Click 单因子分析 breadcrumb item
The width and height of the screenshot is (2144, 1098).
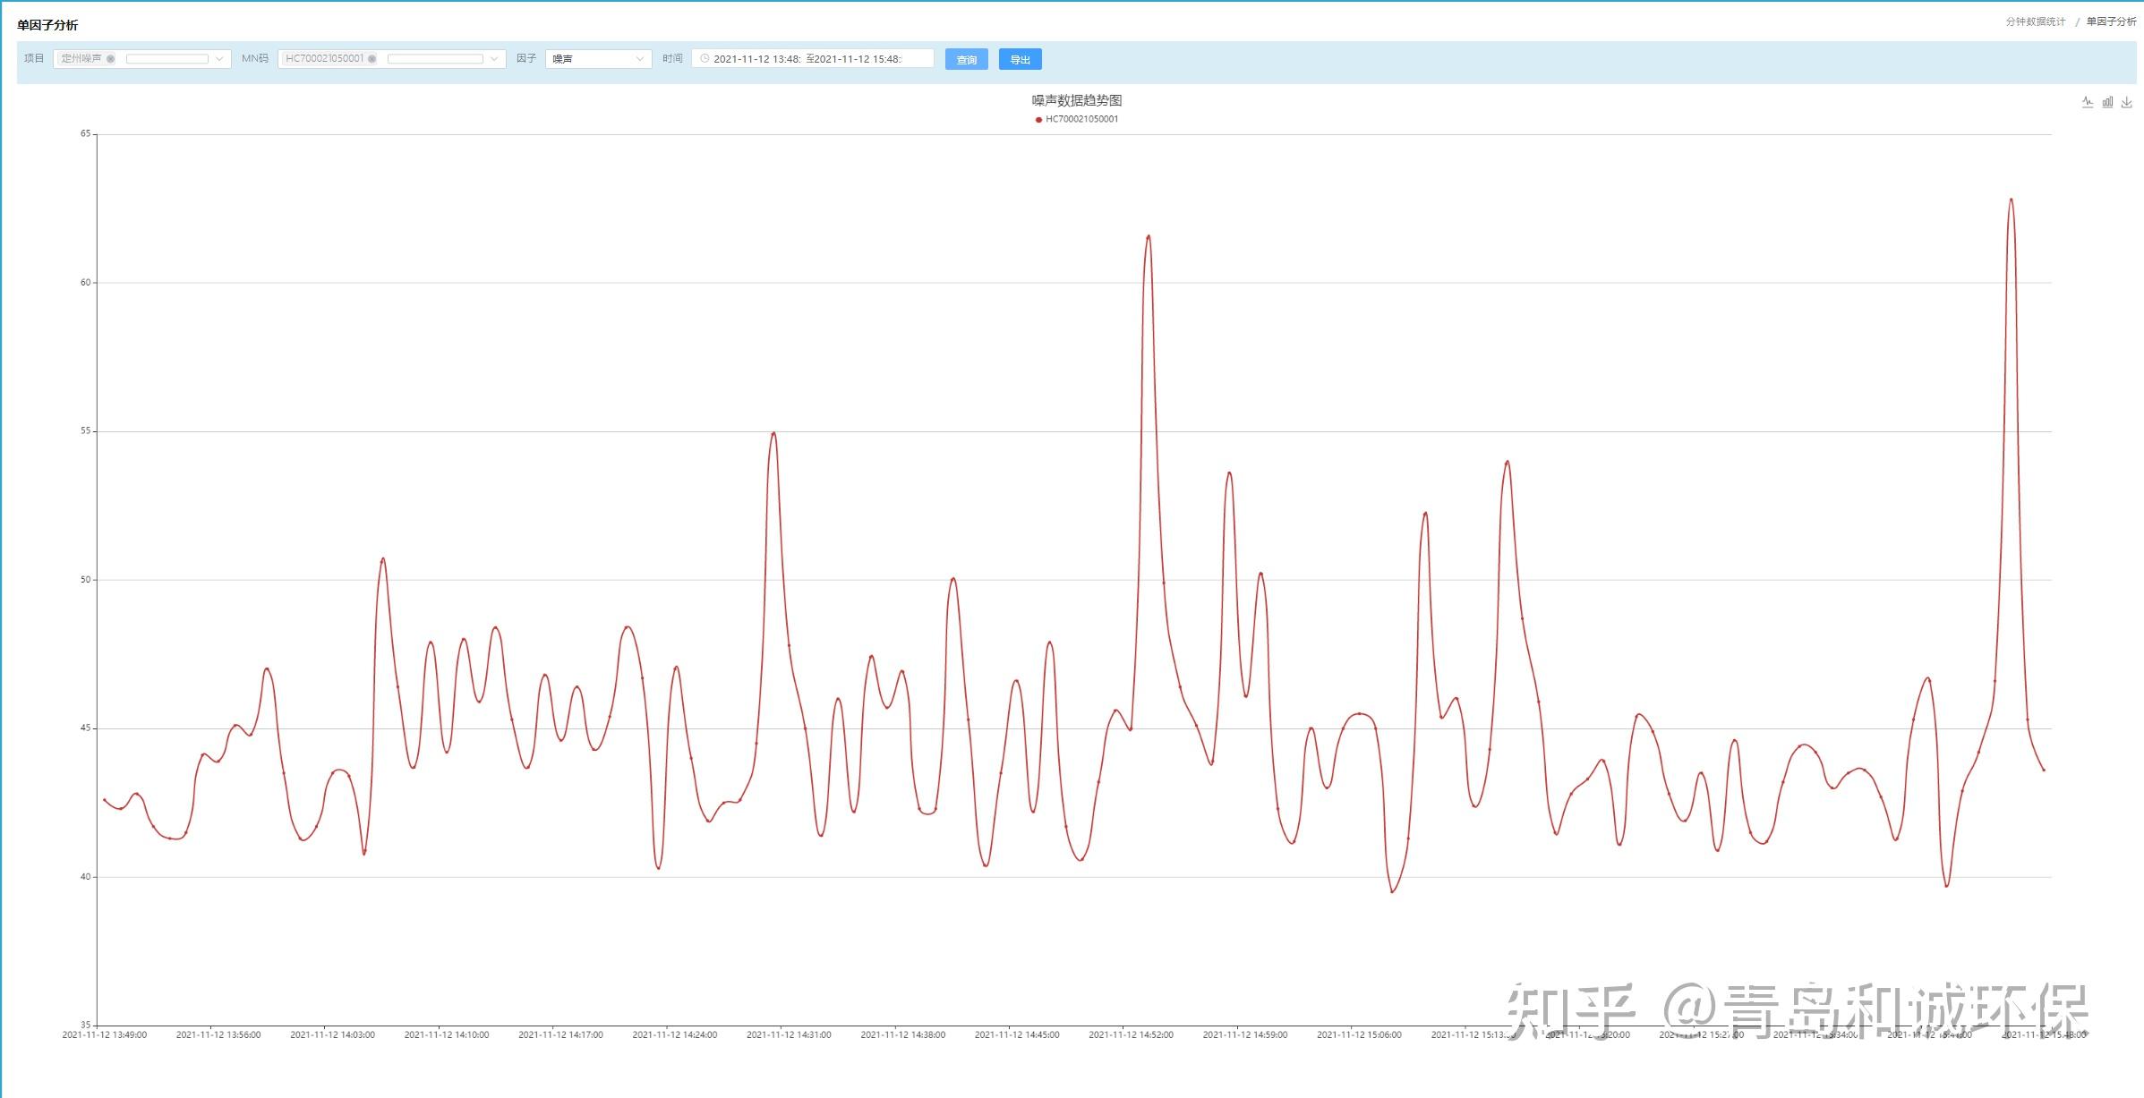(x=2111, y=21)
